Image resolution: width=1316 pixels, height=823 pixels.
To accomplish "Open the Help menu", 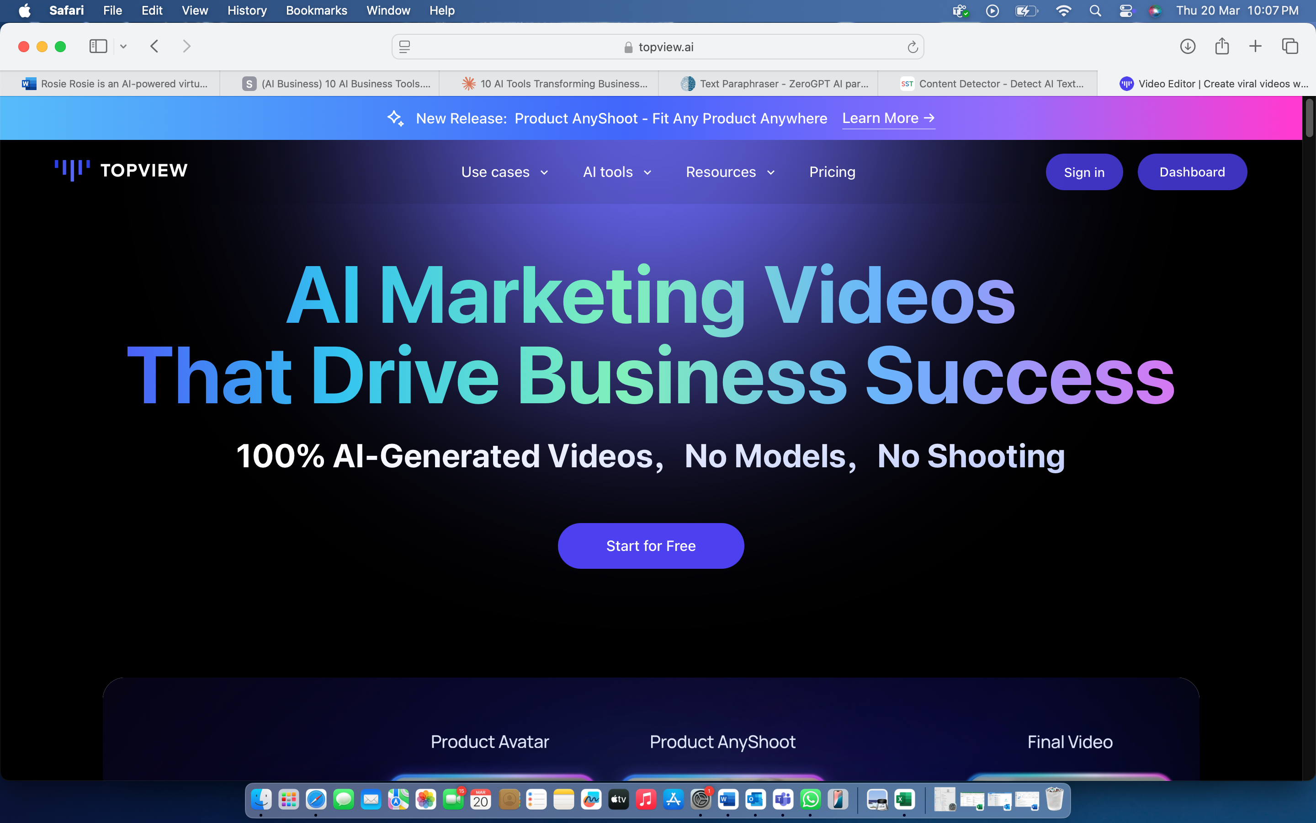I will pyautogui.click(x=441, y=11).
